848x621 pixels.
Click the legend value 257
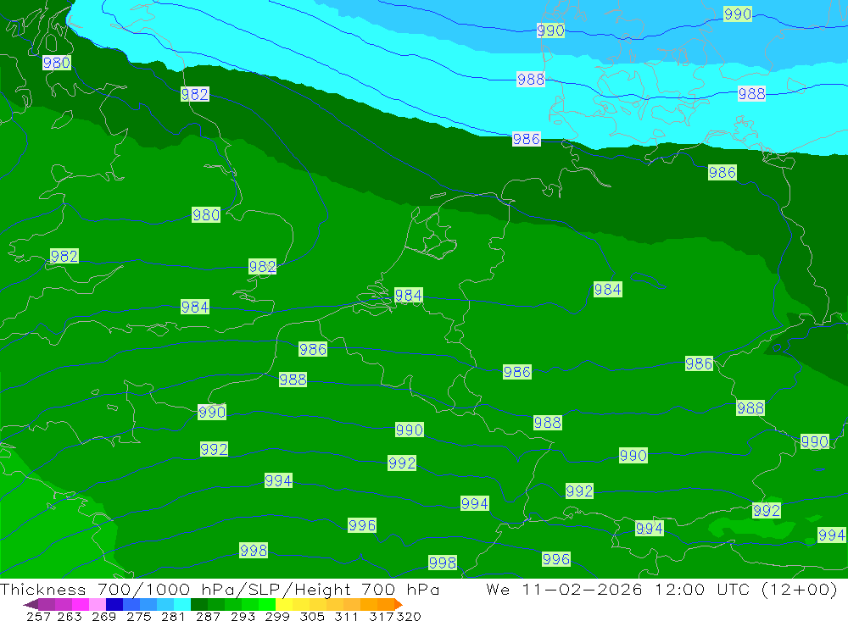tap(38, 616)
